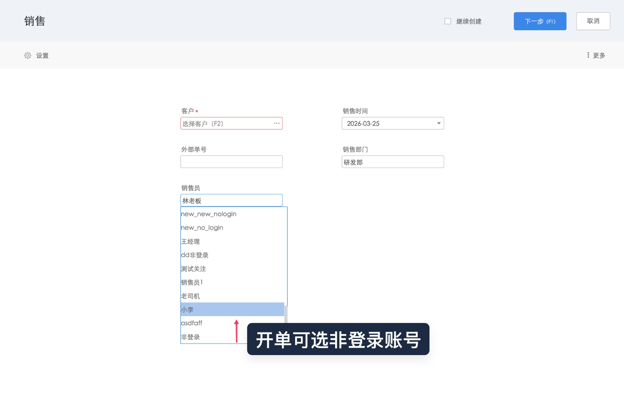The width and height of the screenshot is (624, 414).
Task: Select 王经理 from the salesperson dropdown
Action: (x=191, y=241)
